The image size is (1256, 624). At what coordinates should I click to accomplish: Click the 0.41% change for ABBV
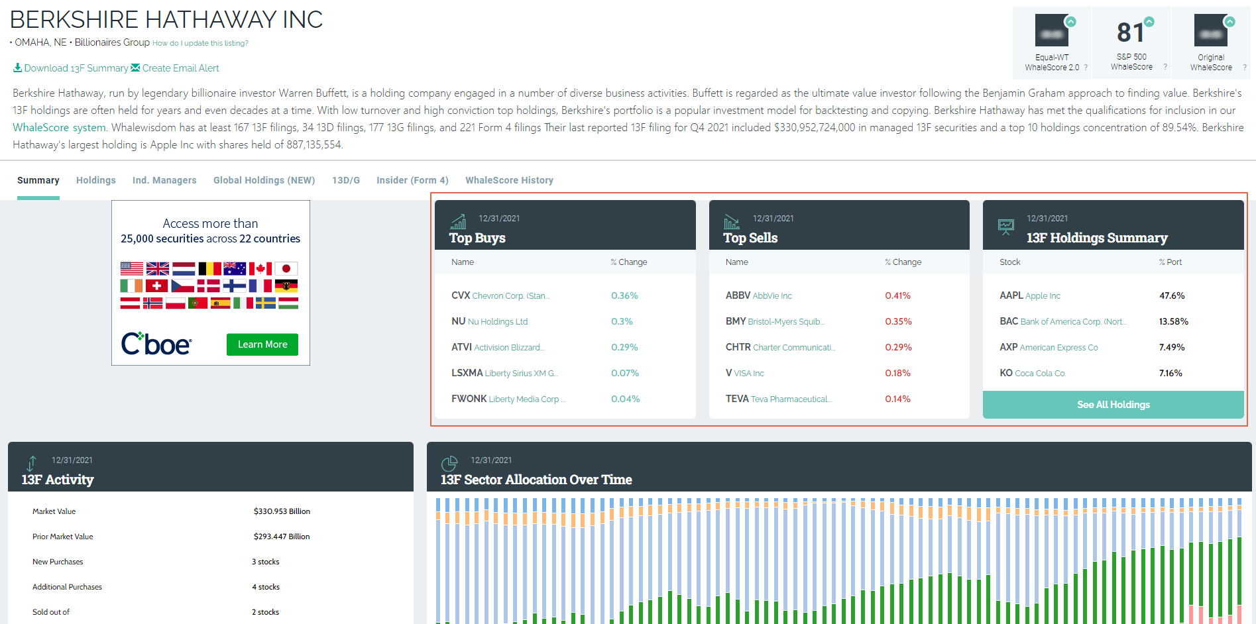898,295
